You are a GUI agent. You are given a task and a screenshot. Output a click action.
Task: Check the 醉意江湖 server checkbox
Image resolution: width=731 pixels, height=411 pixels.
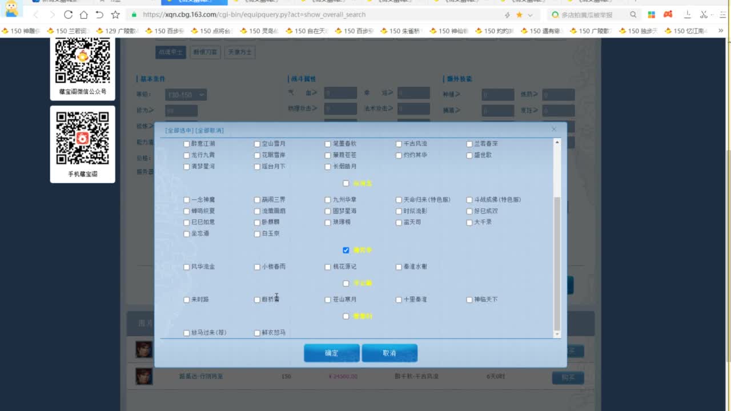click(187, 144)
